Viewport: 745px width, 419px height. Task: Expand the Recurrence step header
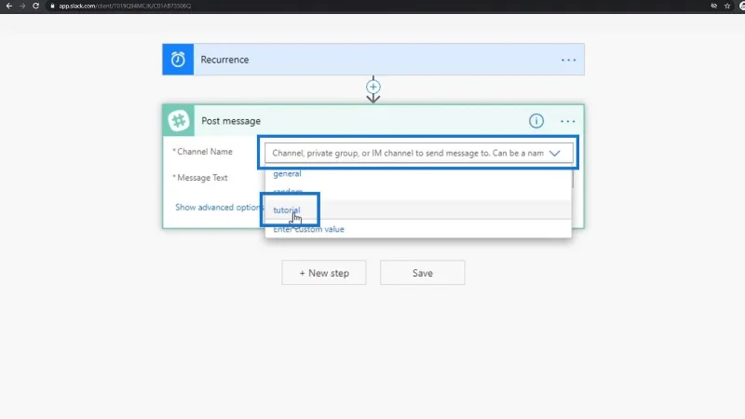click(373, 60)
